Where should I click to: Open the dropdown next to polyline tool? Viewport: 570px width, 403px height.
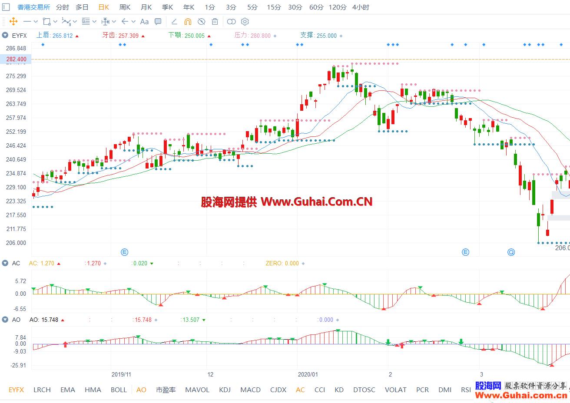(75, 21)
